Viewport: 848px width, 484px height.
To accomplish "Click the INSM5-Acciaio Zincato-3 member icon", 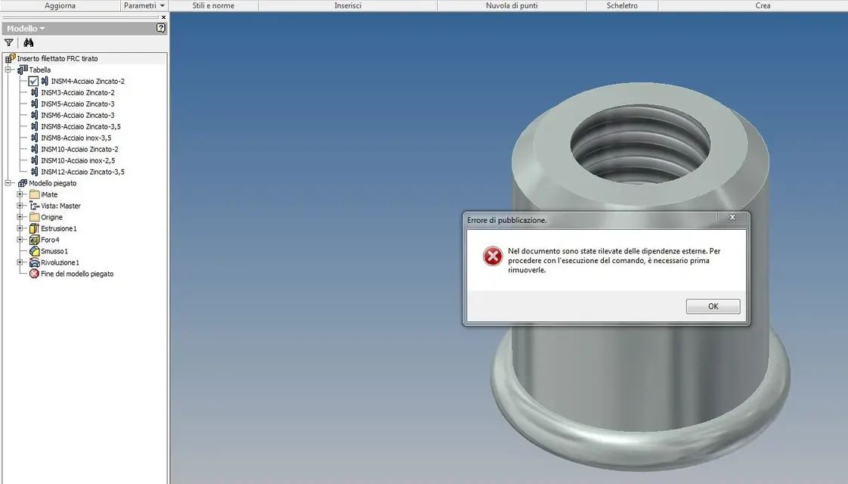I will 35,104.
